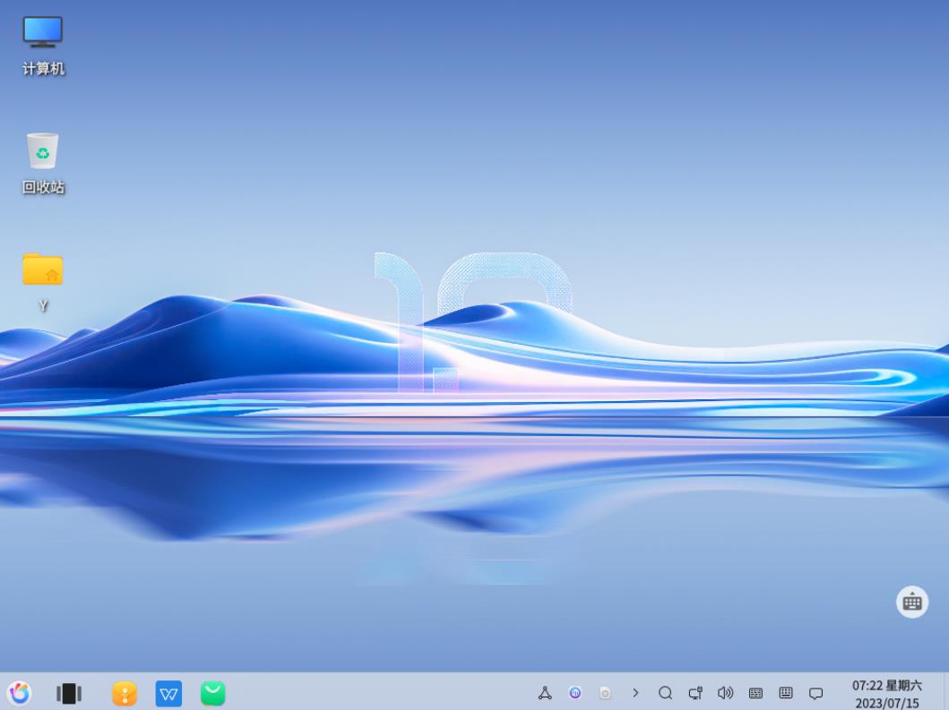
Task: Click the date 2023/07/15
Action: 886,704
